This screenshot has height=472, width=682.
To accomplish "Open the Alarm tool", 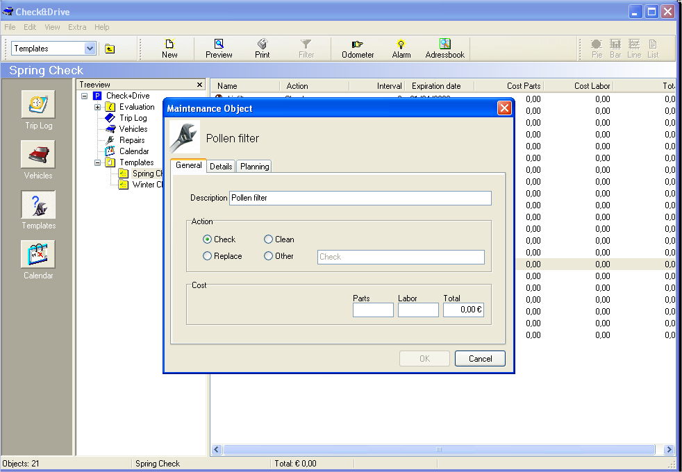I will pyautogui.click(x=401, y=49).
